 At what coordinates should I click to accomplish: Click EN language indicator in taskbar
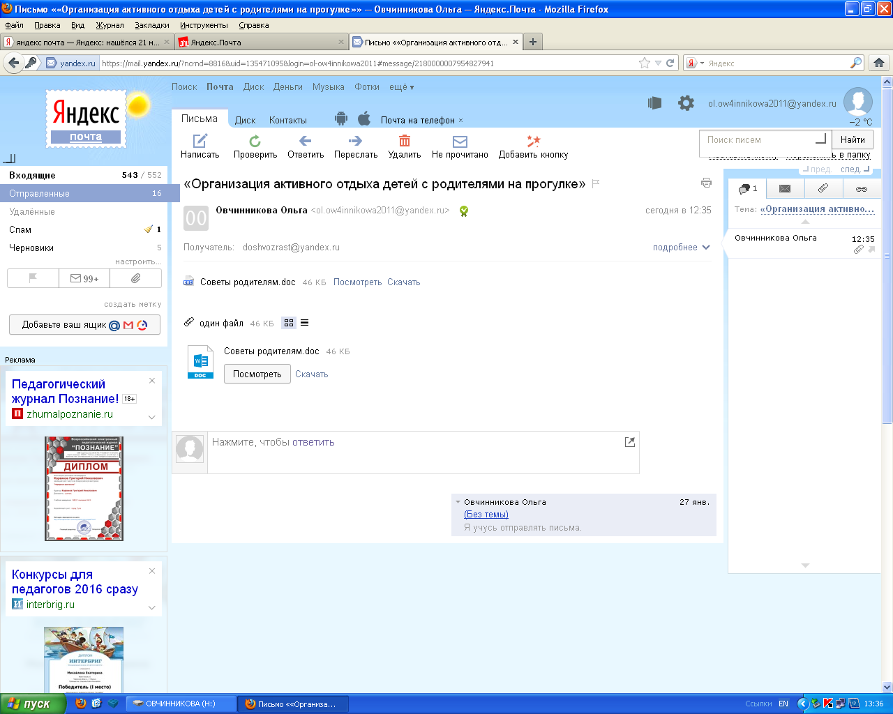783,704
